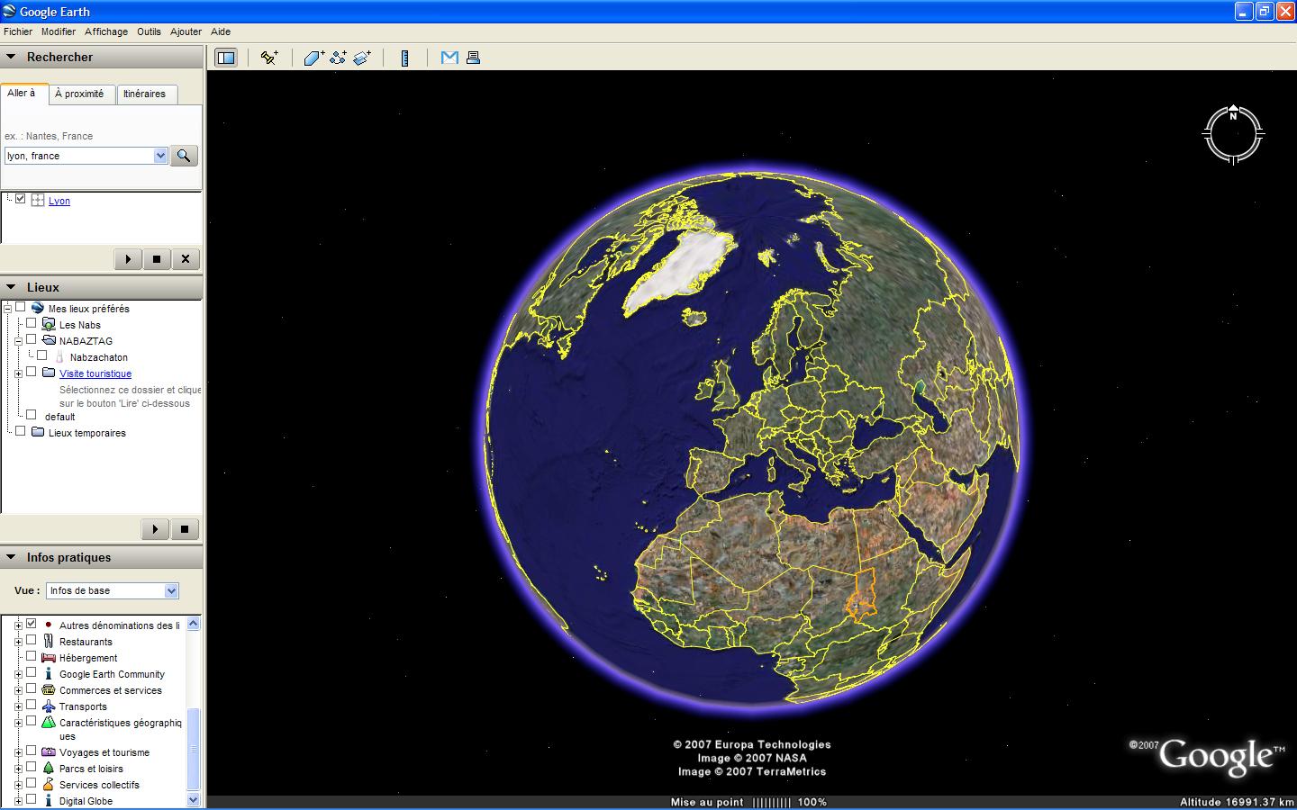Select the Services collectifs layer row
Viewport: 1297px width, 810px height.
click(99, 785)
